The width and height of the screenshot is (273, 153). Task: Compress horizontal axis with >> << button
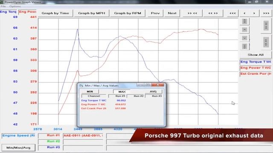[192, 13]
